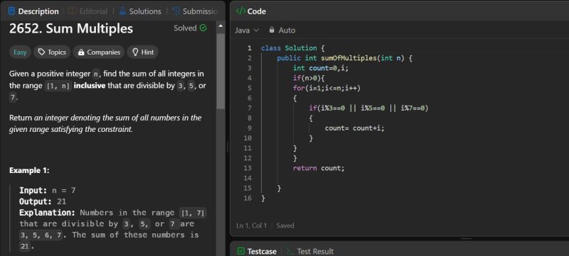Click the green Solved checkmark icon
Screen dimensions: 569x256
[x=203, y=28]
